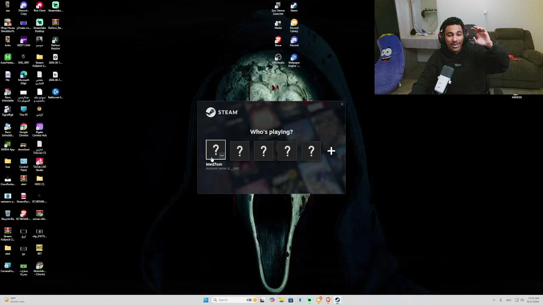
Task: Select the AutoHotkey desktop icon
Action: (8, 59)
